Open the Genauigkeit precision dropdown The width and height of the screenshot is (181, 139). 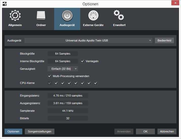click(x=63, y=69)
